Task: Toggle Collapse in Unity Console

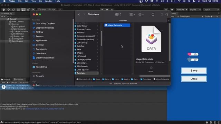Action: click(13, 83)
